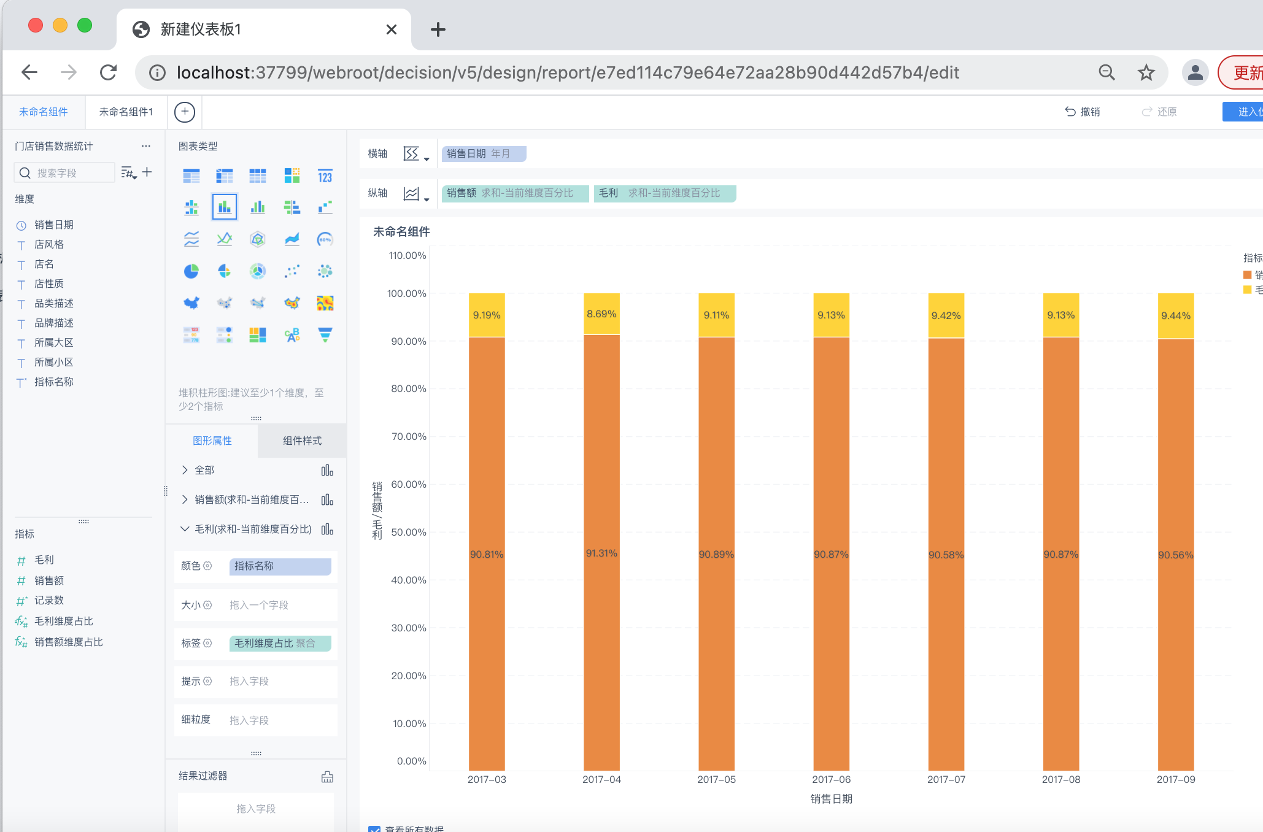Choose the partitioned column chart icon

pos(191,207)
